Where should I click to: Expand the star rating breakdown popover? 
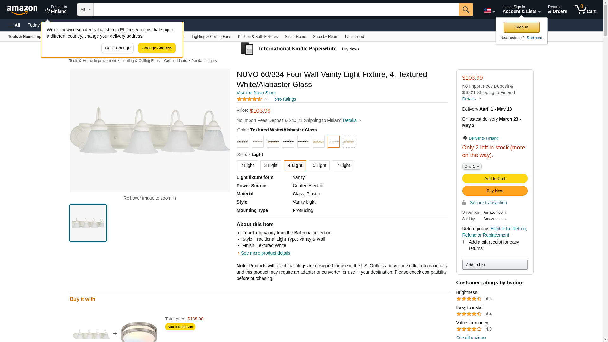[266, 99]
